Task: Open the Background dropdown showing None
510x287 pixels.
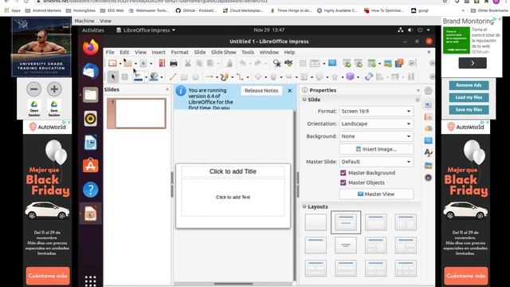Action: [376, 136]
